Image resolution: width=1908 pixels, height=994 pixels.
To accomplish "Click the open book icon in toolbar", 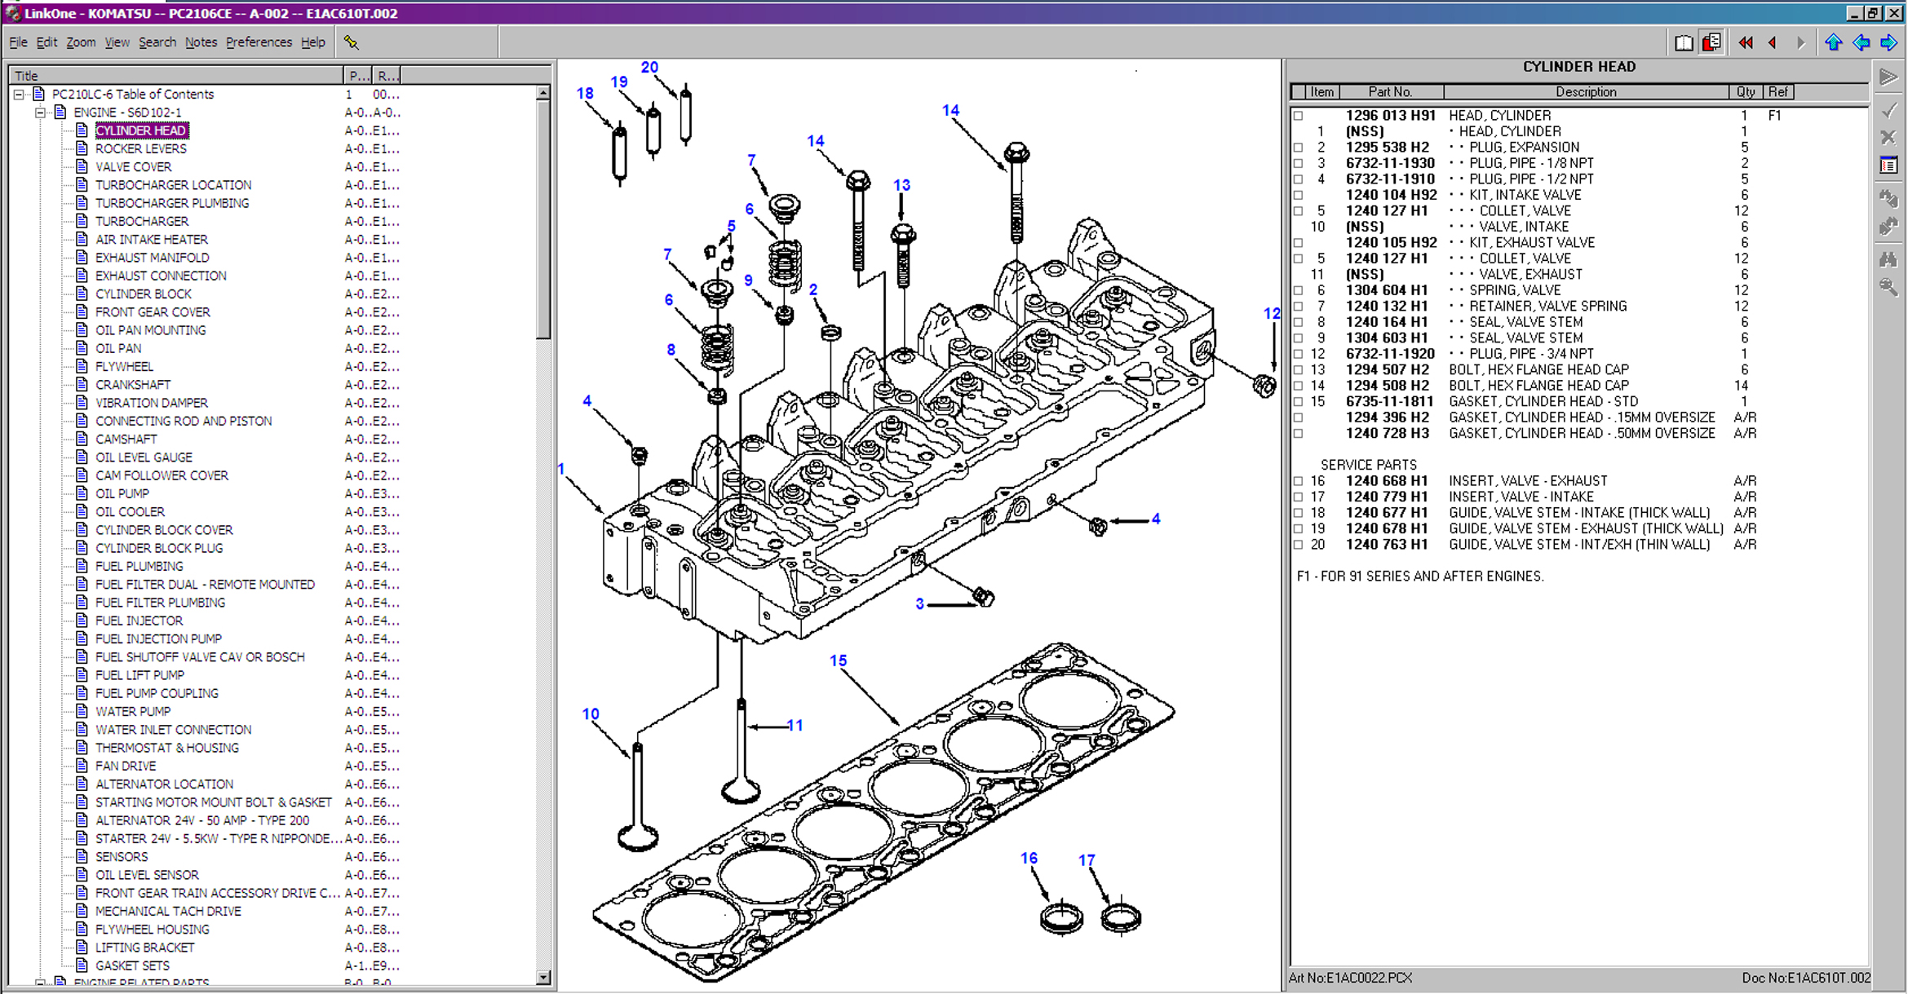I will point(1683,42).
